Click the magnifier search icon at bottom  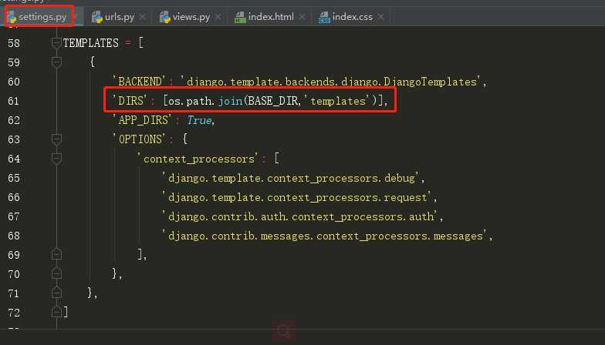click(x=284, y=331)
